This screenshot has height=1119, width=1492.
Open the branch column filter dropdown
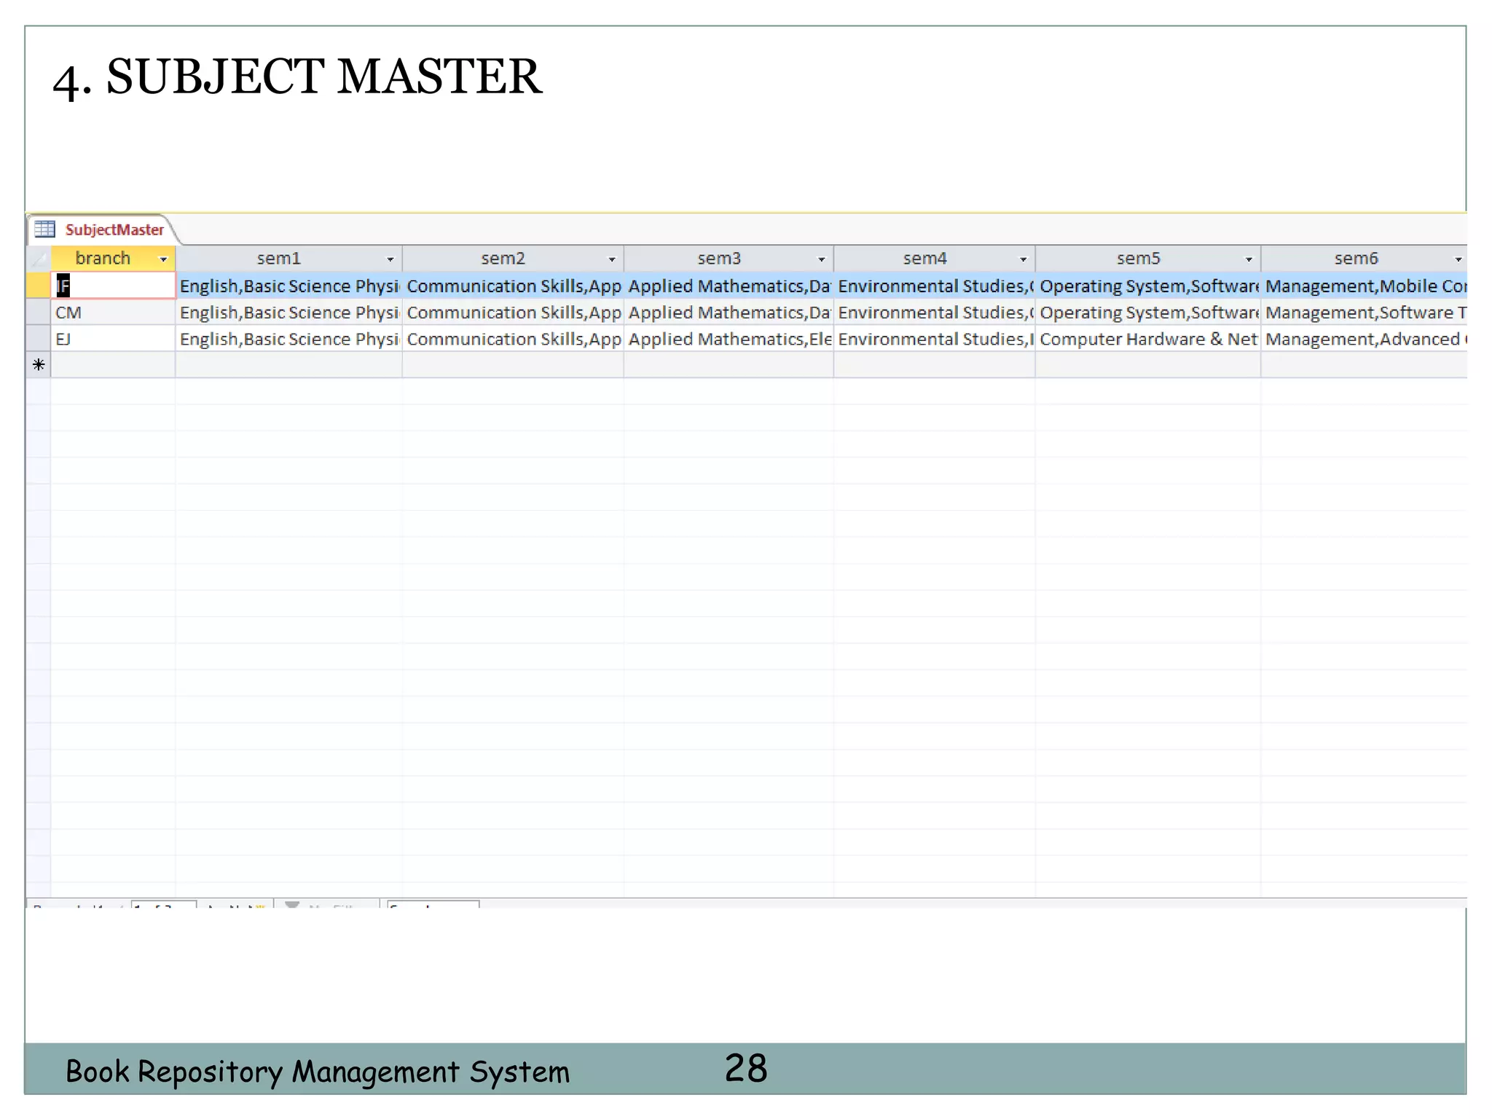pyautogui.click(x=163, y=259)
